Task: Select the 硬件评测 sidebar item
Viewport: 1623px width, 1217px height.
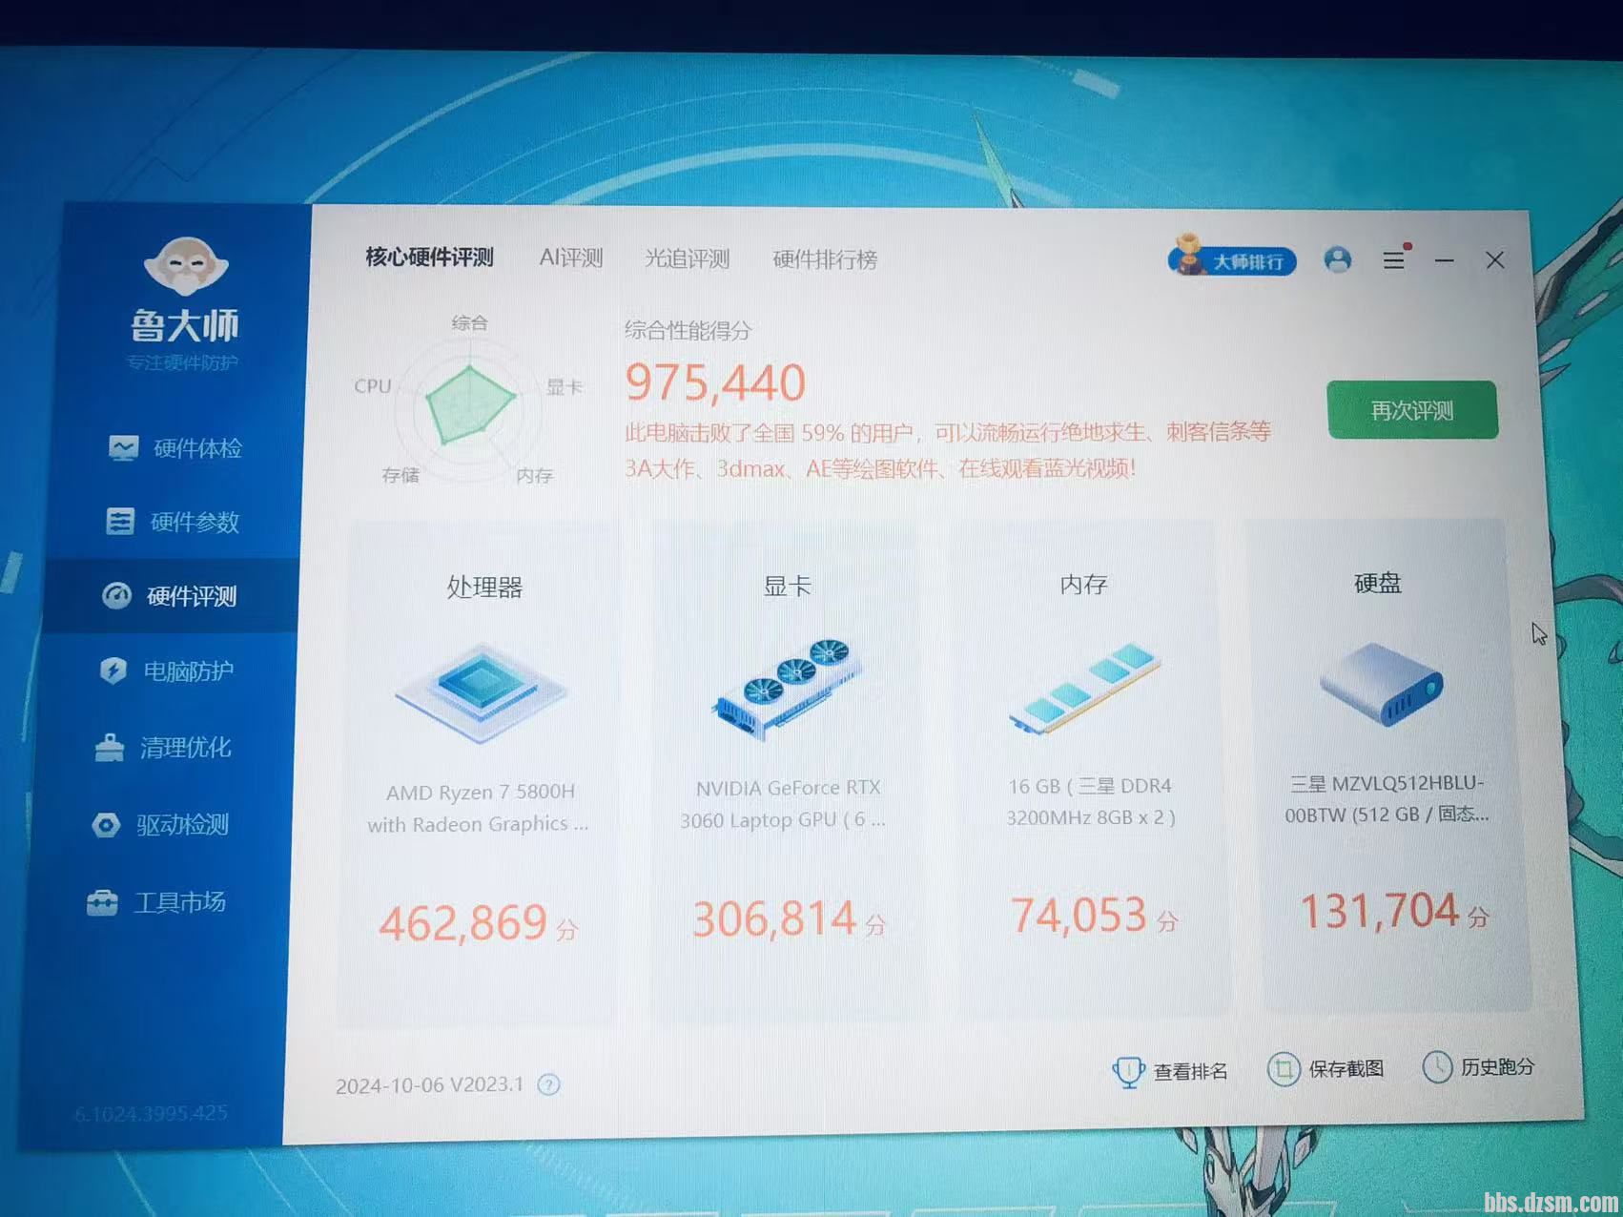Action: [172, 596]
